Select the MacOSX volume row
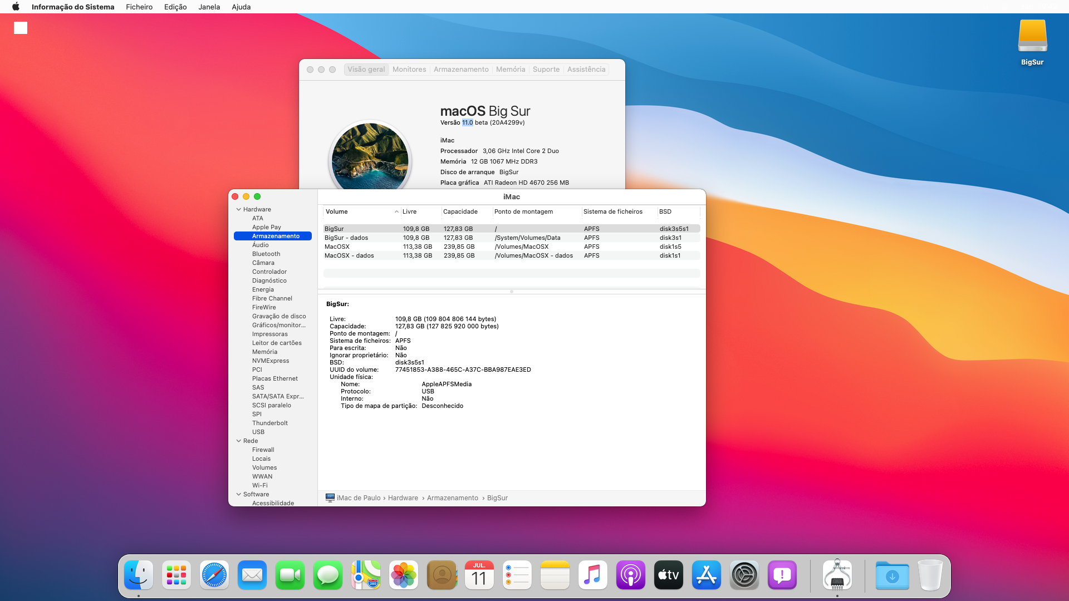The width and height of the screenshot is (1069, 601). point(337,247)
